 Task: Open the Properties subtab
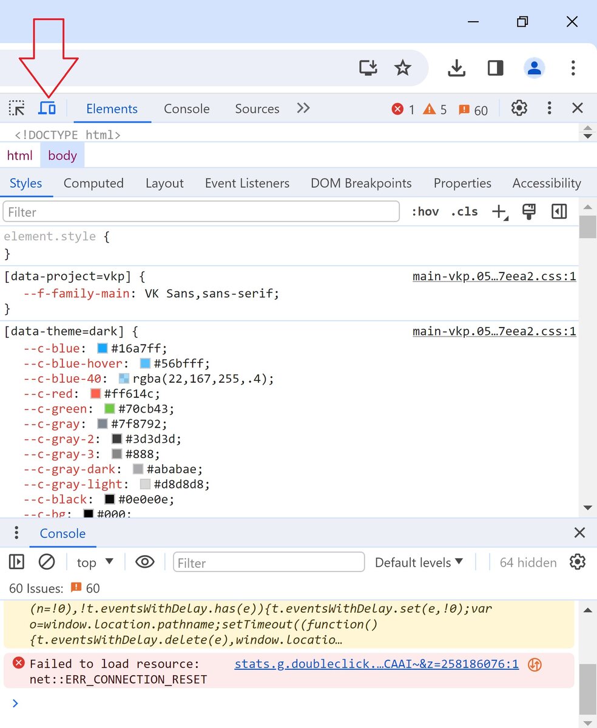tap(462, 183)
